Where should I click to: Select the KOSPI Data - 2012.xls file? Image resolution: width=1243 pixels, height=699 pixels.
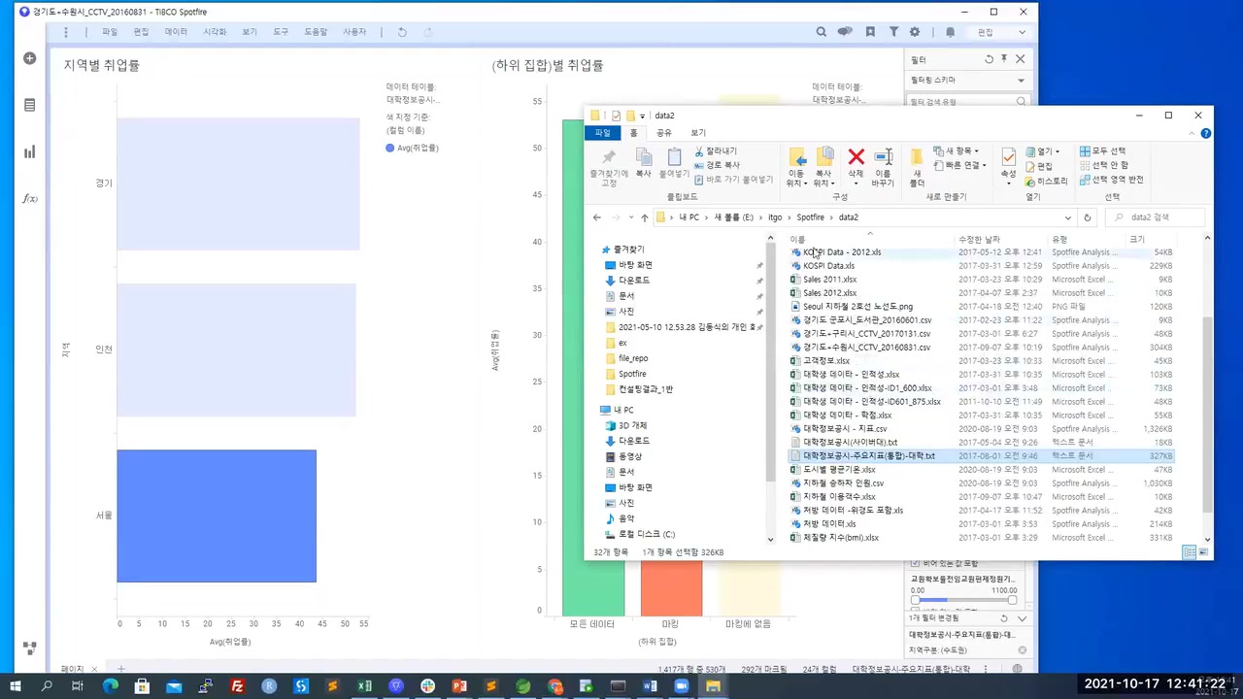(841, 251)
